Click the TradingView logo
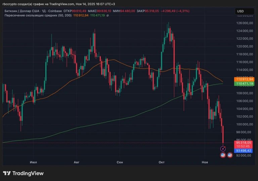 pos(23,173)
